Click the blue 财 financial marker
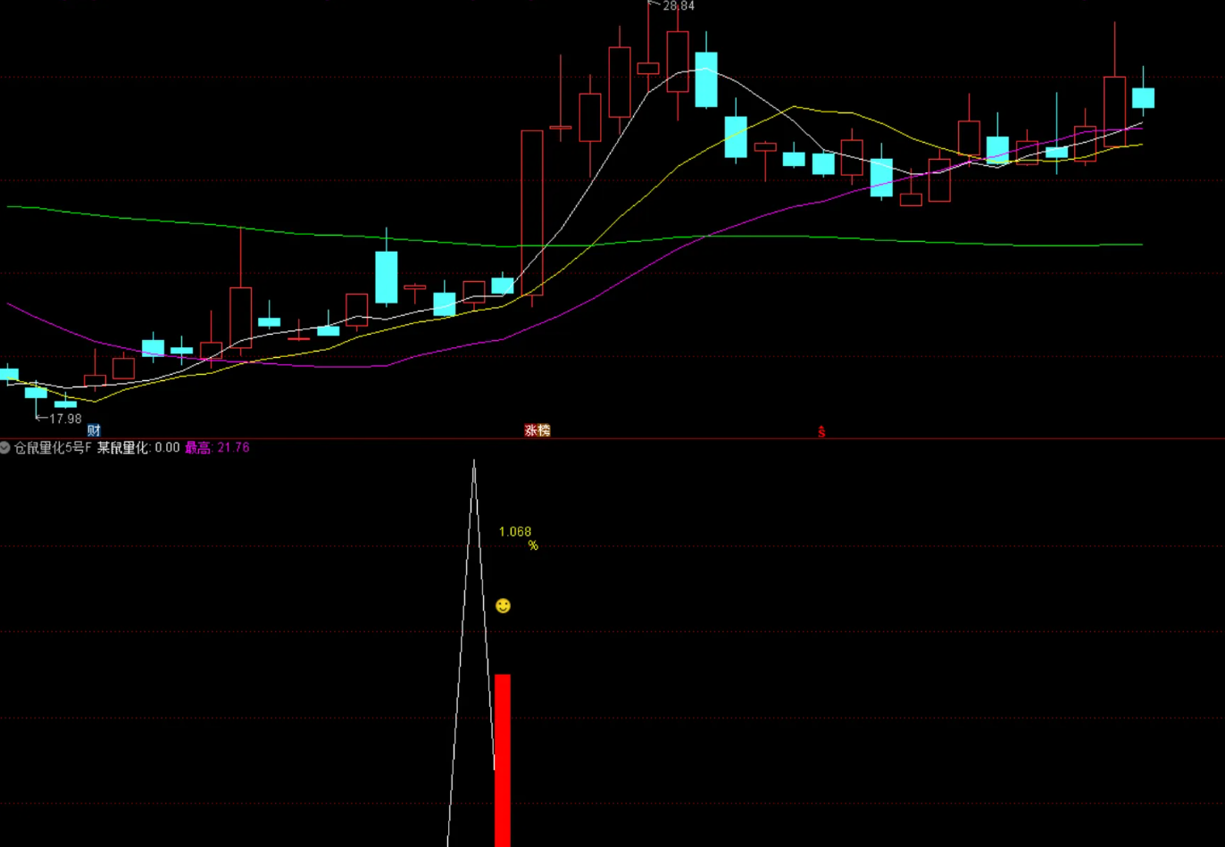Image resolution: width=1225 pixels, height=847 pixels. click(x=94, y=431)
